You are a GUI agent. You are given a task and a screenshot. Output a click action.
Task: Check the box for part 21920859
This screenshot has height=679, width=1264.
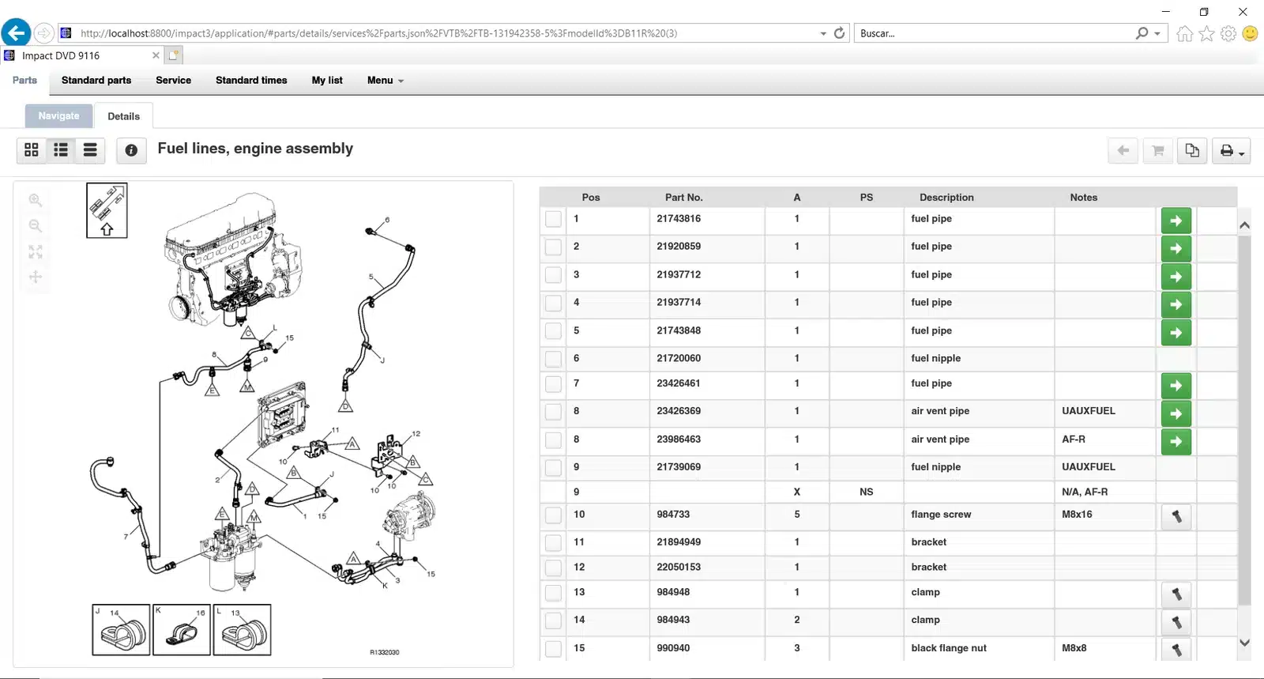pyautogui.click(x=553, y=247)
